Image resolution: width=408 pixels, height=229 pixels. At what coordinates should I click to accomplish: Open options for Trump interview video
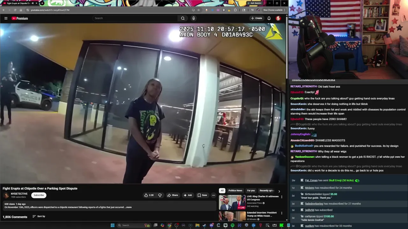coord(281,213)
